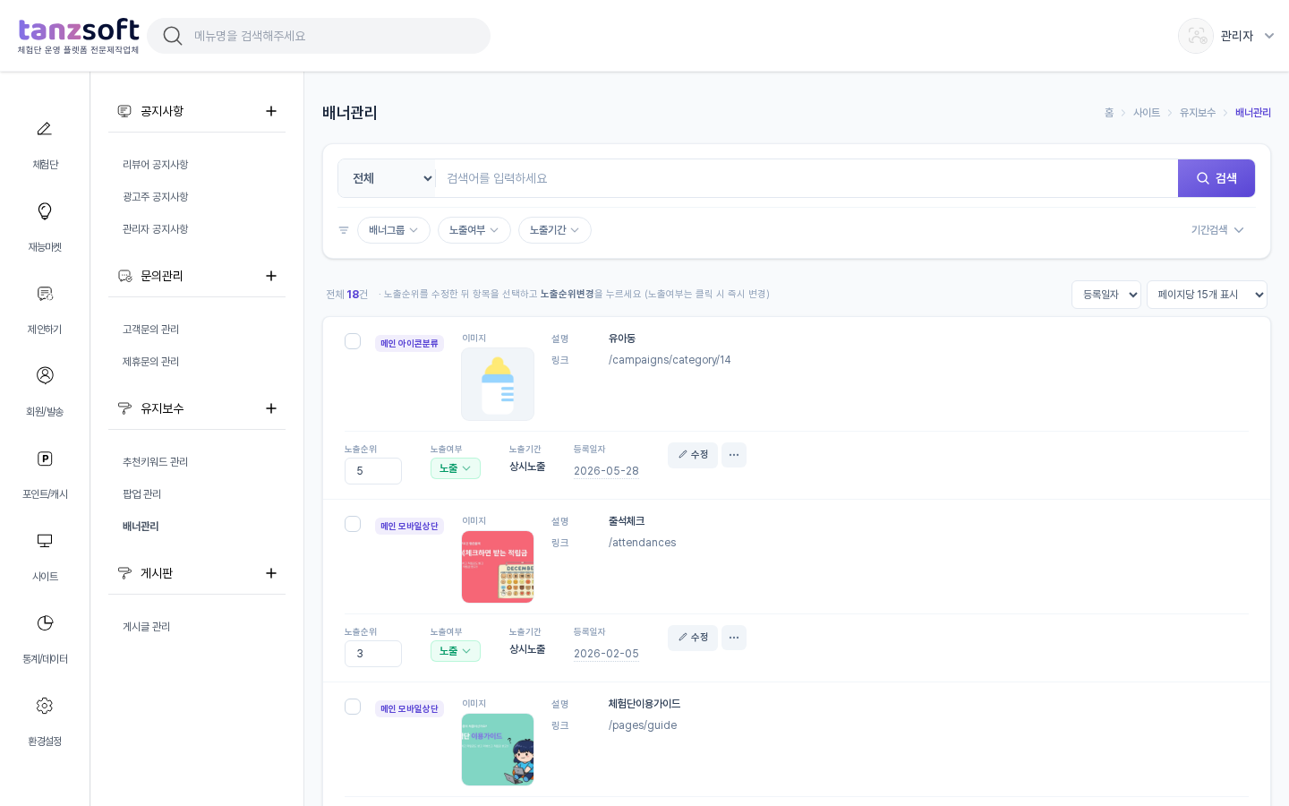Open the 통계/데이터 pie chart icon
Viewport: 1289px width, 806px height.
[45, 623]
